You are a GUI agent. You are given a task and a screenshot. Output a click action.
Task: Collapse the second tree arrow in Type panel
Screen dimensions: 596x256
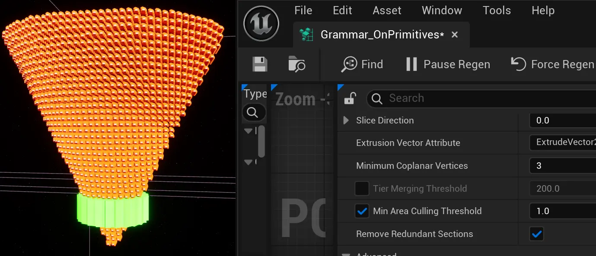248,162
